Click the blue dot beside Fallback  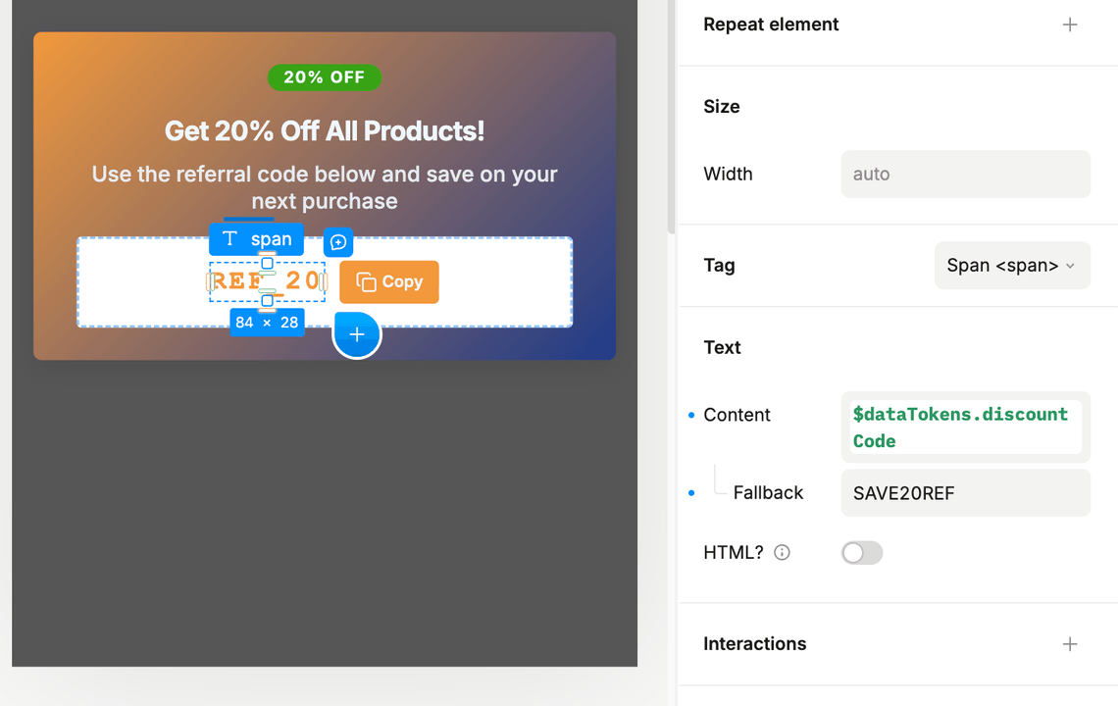point(691,493)
